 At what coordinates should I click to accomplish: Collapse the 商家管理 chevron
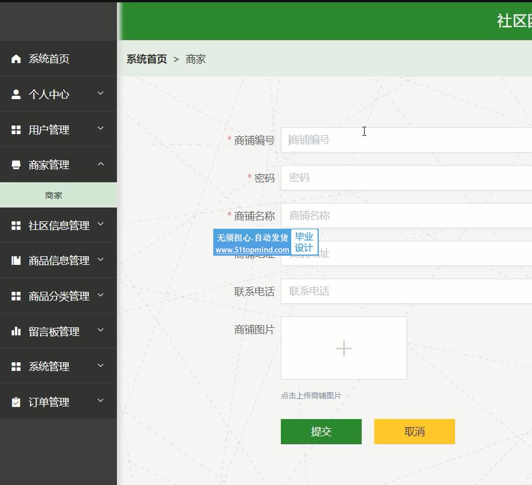[x=101, y=163]
